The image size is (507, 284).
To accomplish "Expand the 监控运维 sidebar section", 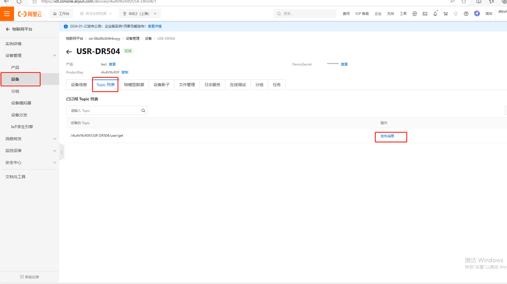I will click(x=54, y=151).
